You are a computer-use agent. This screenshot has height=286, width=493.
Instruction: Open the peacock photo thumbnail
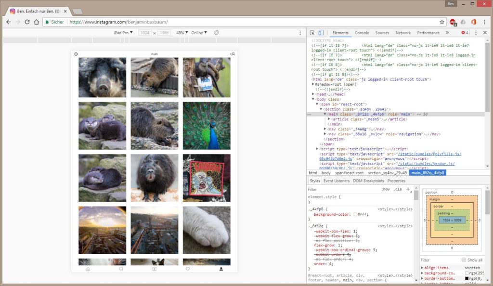tap(207, 126)
